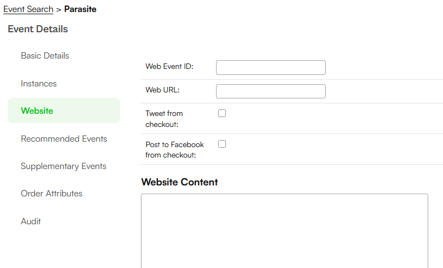Go to Supplementary Events section
Image resolution: width=443 pixels, height=268 pixels.
pos(64,166)
